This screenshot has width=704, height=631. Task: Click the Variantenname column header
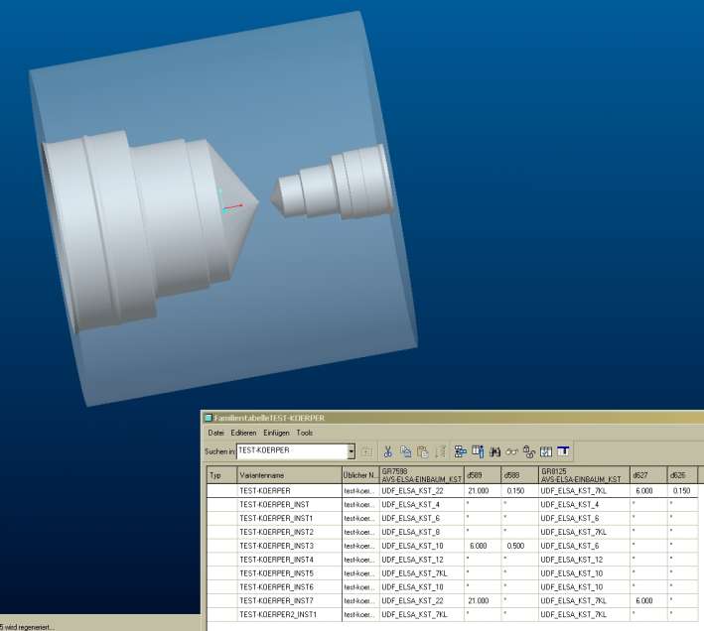(x=289, y=475)
